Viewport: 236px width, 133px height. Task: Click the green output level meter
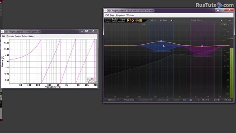232,73
